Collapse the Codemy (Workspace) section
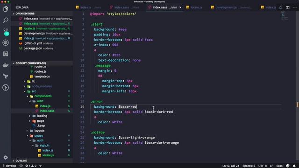299x168 pixels. 30,63
